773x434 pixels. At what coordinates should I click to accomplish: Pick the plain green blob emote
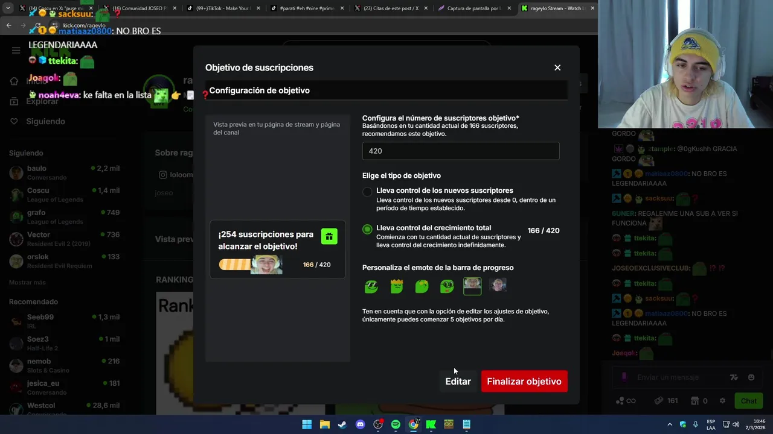(422, 286)
